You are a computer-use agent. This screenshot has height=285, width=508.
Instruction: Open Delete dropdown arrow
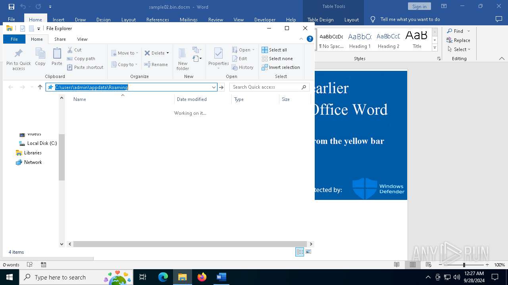167,53
